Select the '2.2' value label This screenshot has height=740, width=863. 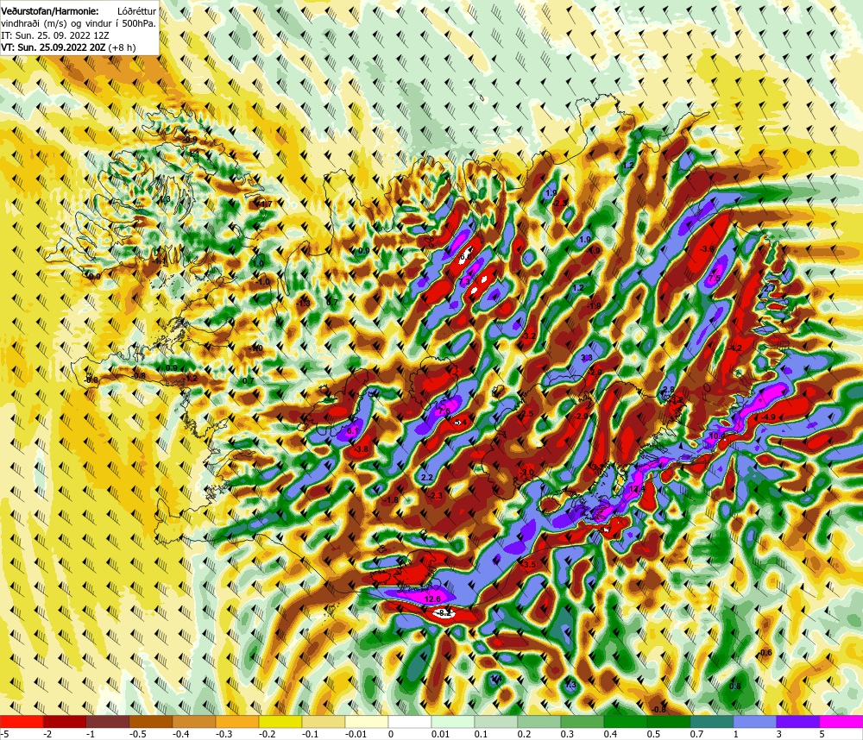[426, 478]
